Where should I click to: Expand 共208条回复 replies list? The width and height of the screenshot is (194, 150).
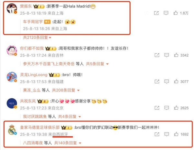(66, 90)
